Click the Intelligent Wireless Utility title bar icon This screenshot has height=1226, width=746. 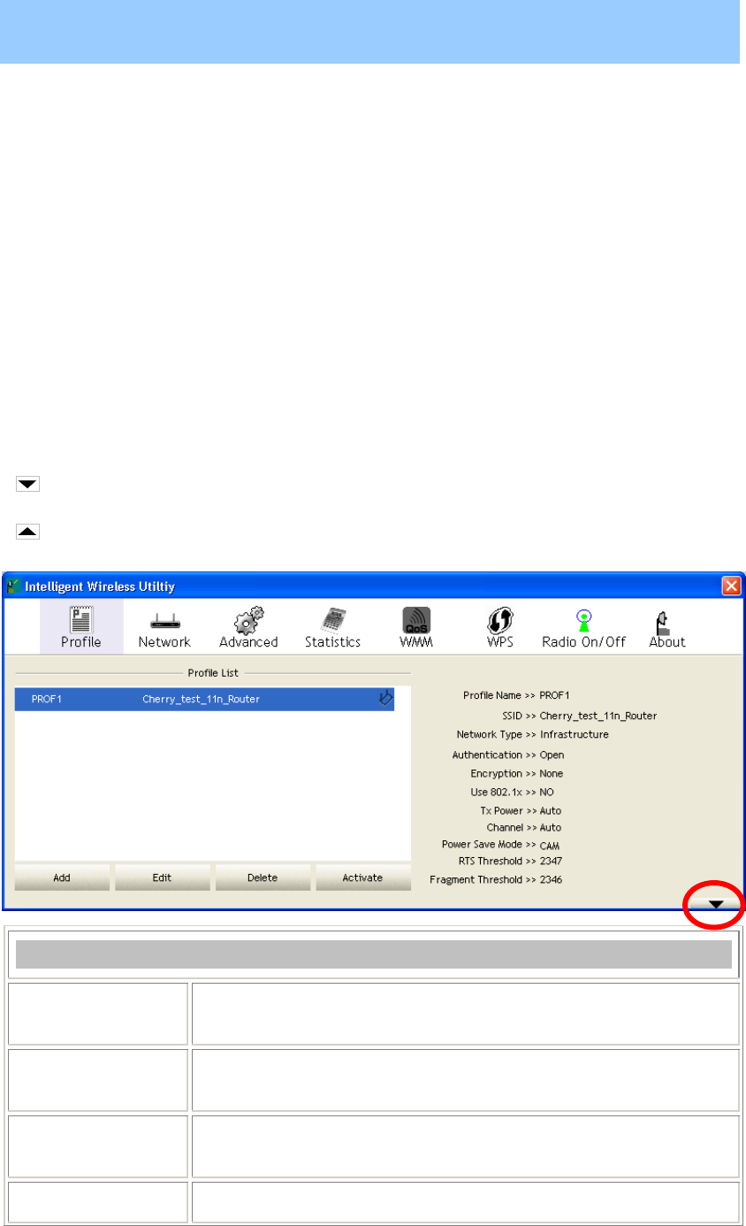pos(13,585)
